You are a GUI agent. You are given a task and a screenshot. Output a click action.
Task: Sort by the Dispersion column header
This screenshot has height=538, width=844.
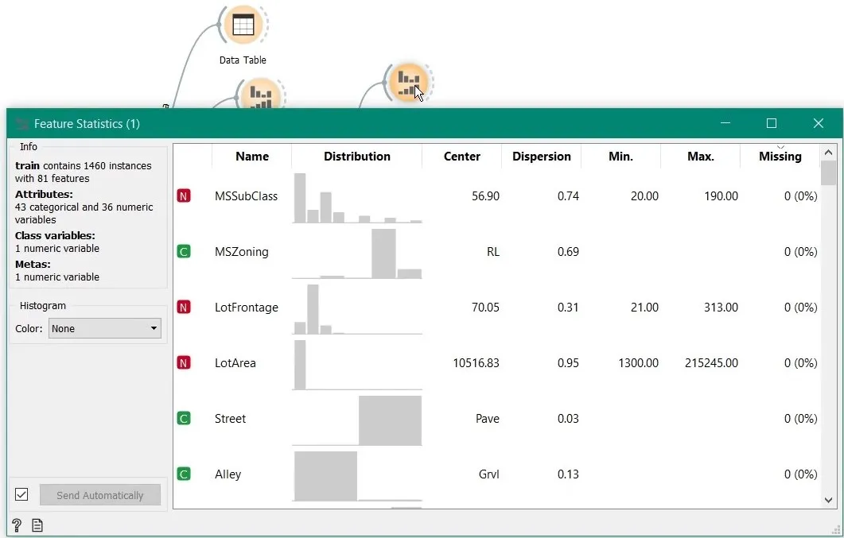pyautogui.click(x=542, y=157)
